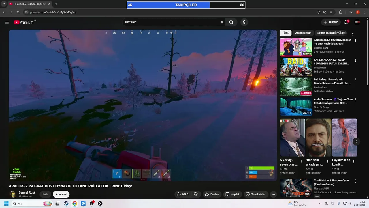Open the Windows Start menu
Image resolution: width=369 pixels, height=208 pixels.
6,203
